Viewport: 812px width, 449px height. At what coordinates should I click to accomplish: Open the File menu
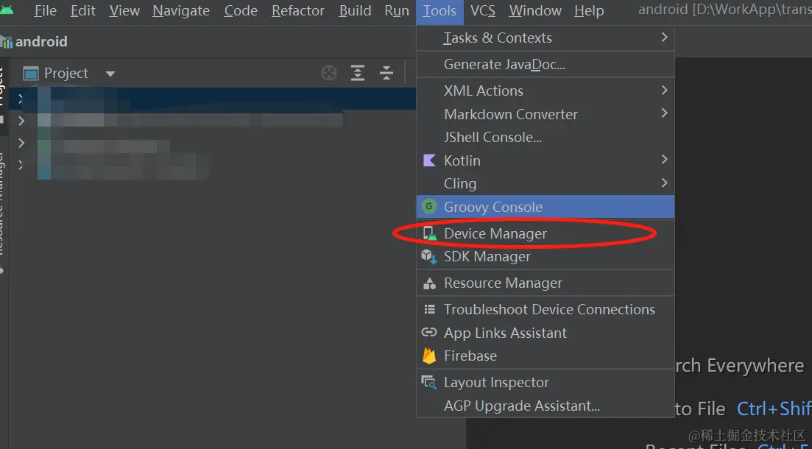click(x=45, y=11)
